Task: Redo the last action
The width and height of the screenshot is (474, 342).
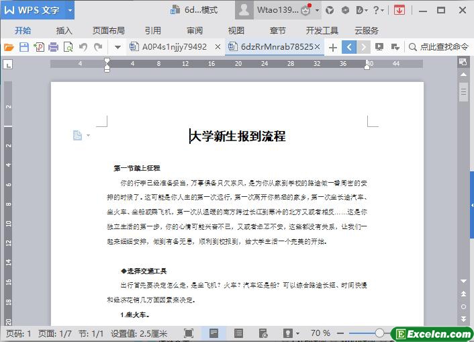Action: tap(98, 47)
